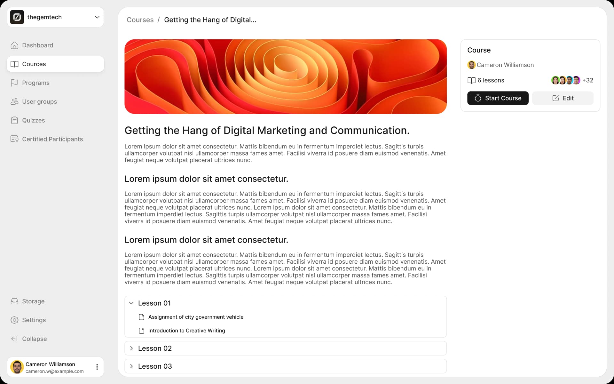Open Introduction to Creative Writing document

186,331
